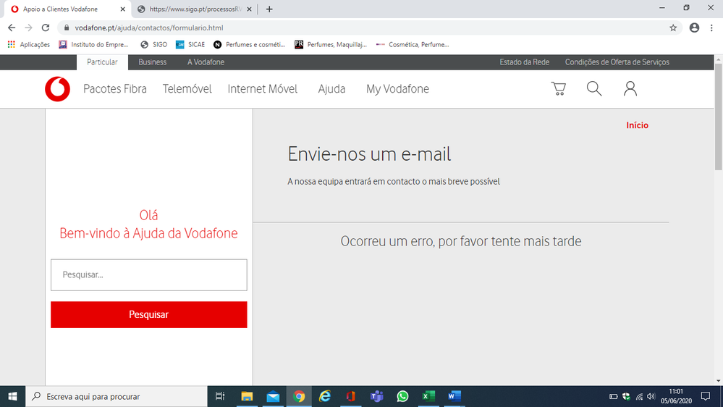The image size is (723, 407).
Task: Open the Ajuda menu
Action: click(331, 89)
